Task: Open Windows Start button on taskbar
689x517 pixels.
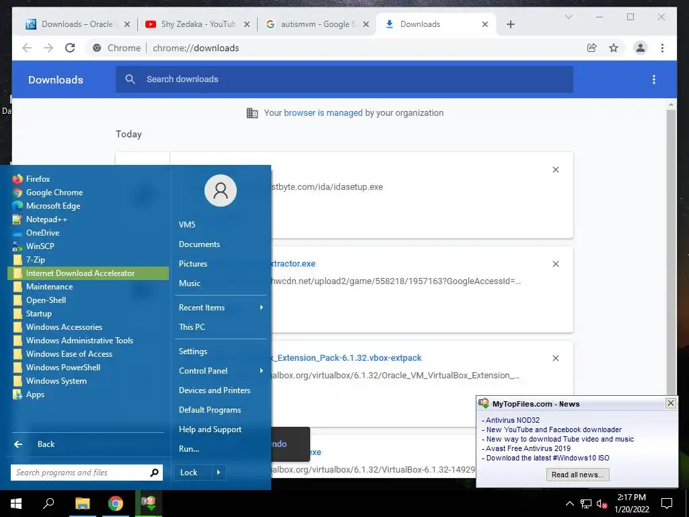Action: pos(16,504)
